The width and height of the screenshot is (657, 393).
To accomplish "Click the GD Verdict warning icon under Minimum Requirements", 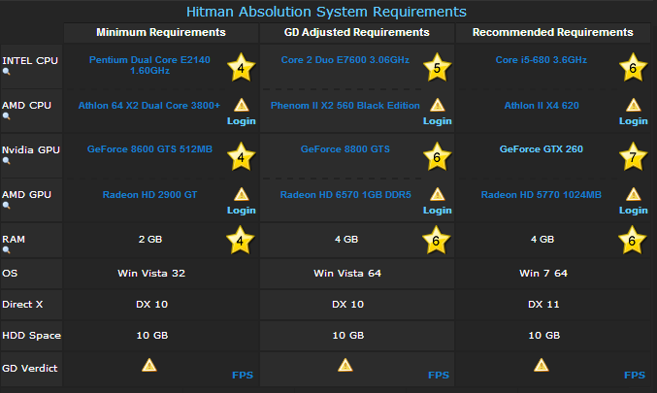I will pos(149,365).
